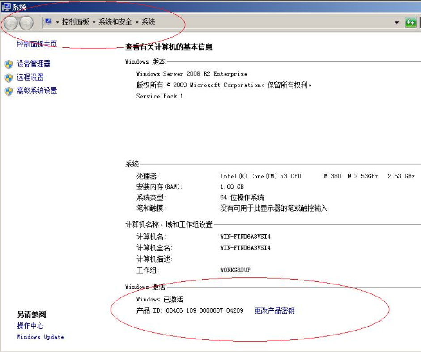Open the 控制面板主页 link

pos(37,44)
